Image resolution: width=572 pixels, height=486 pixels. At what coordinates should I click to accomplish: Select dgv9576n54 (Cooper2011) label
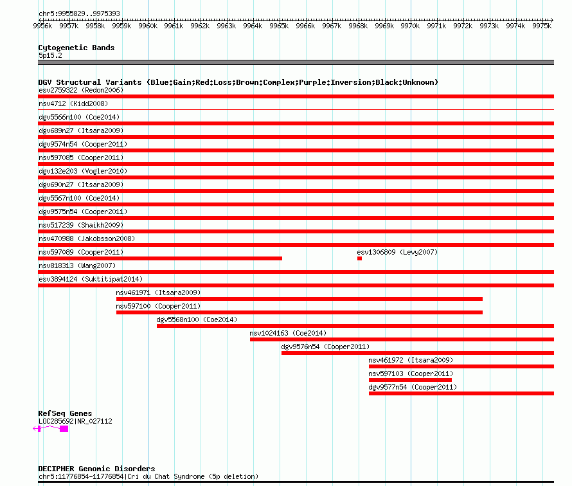coord(325,346)
